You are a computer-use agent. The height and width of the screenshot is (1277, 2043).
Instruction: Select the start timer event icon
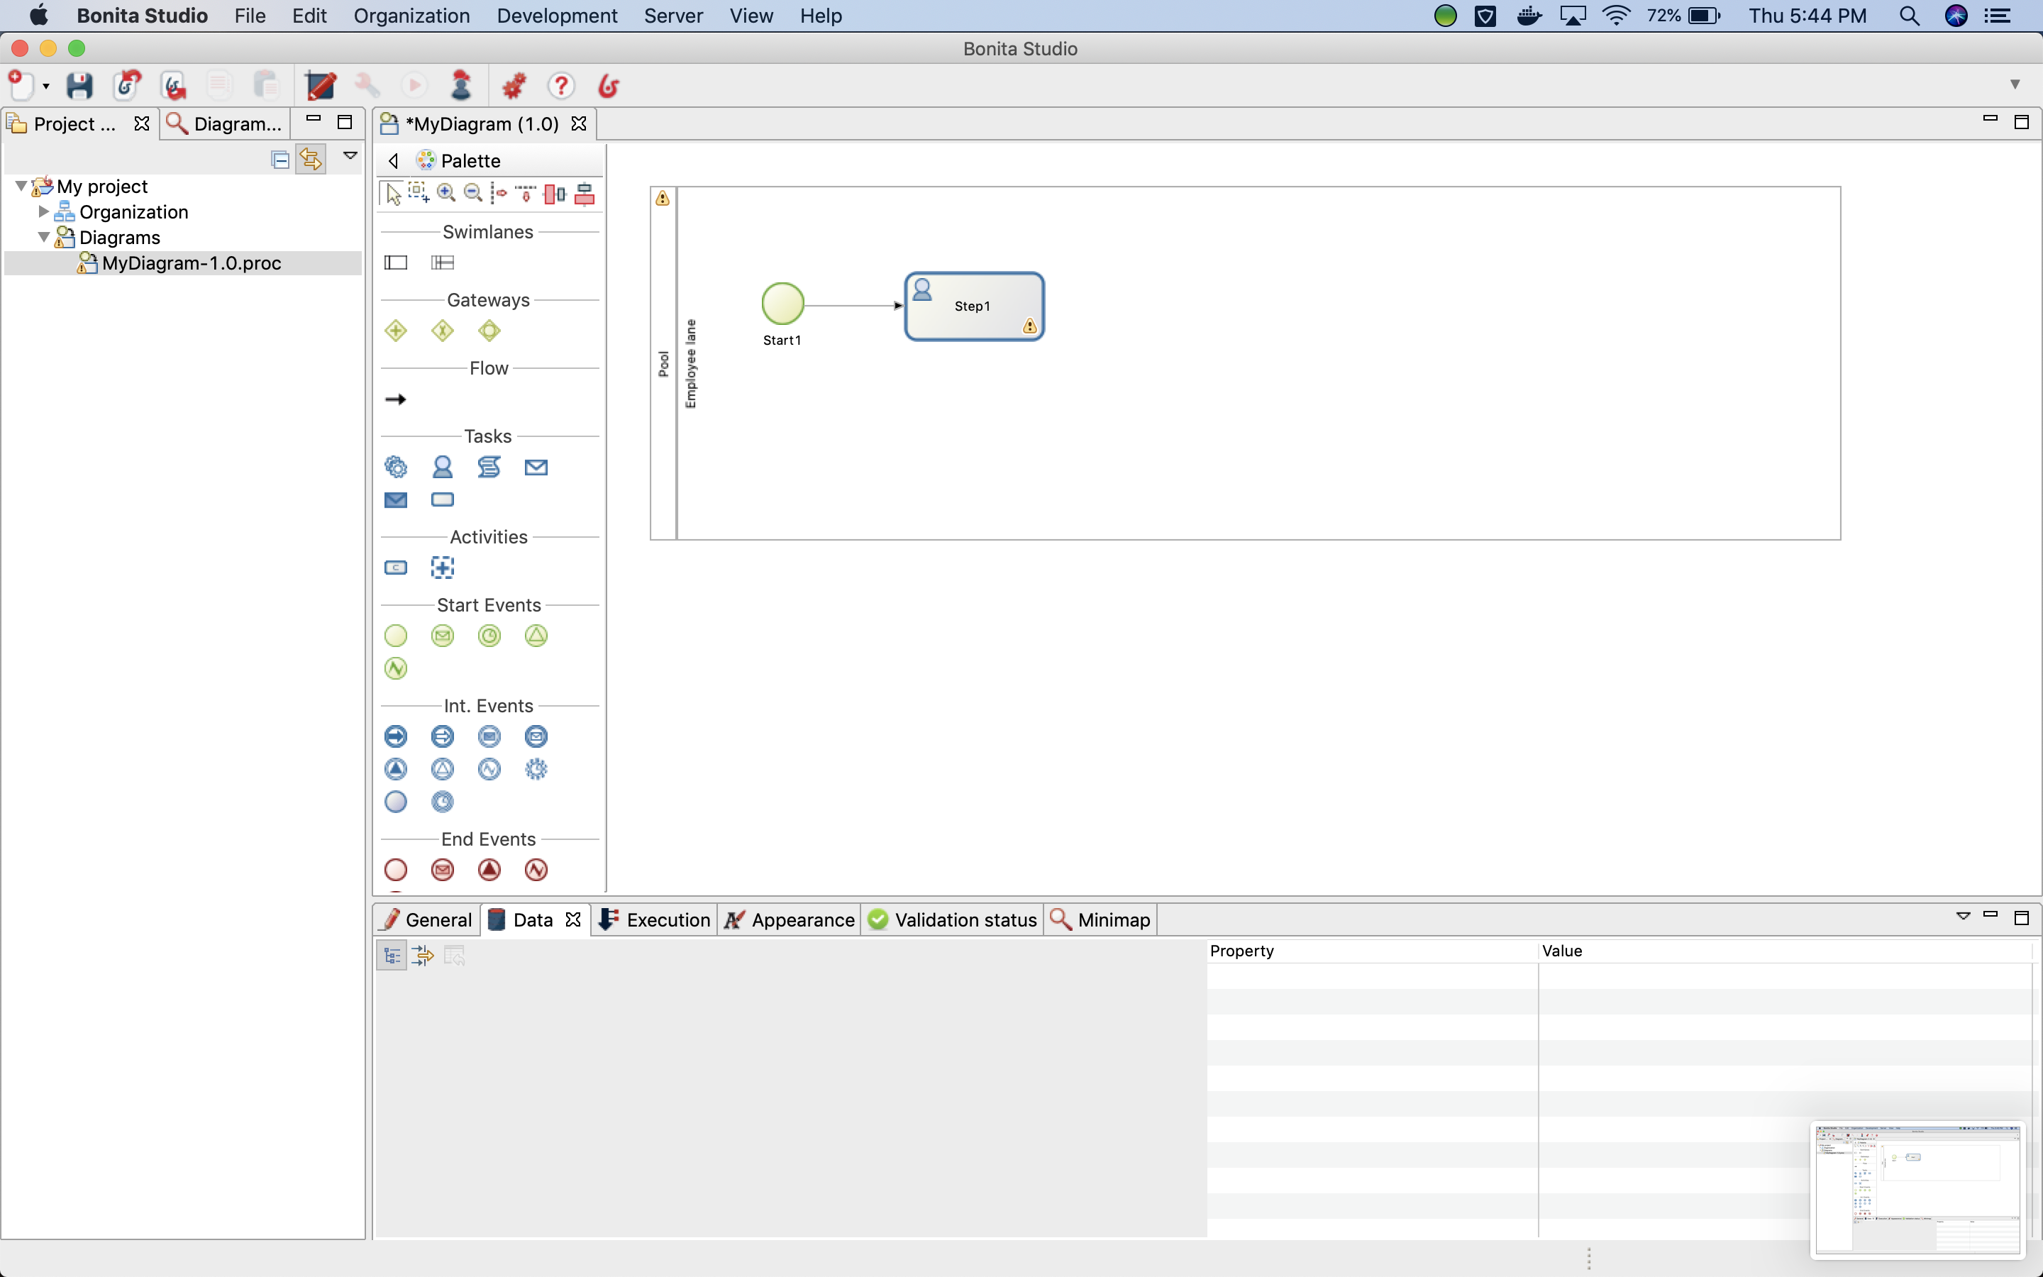[489, 636]
